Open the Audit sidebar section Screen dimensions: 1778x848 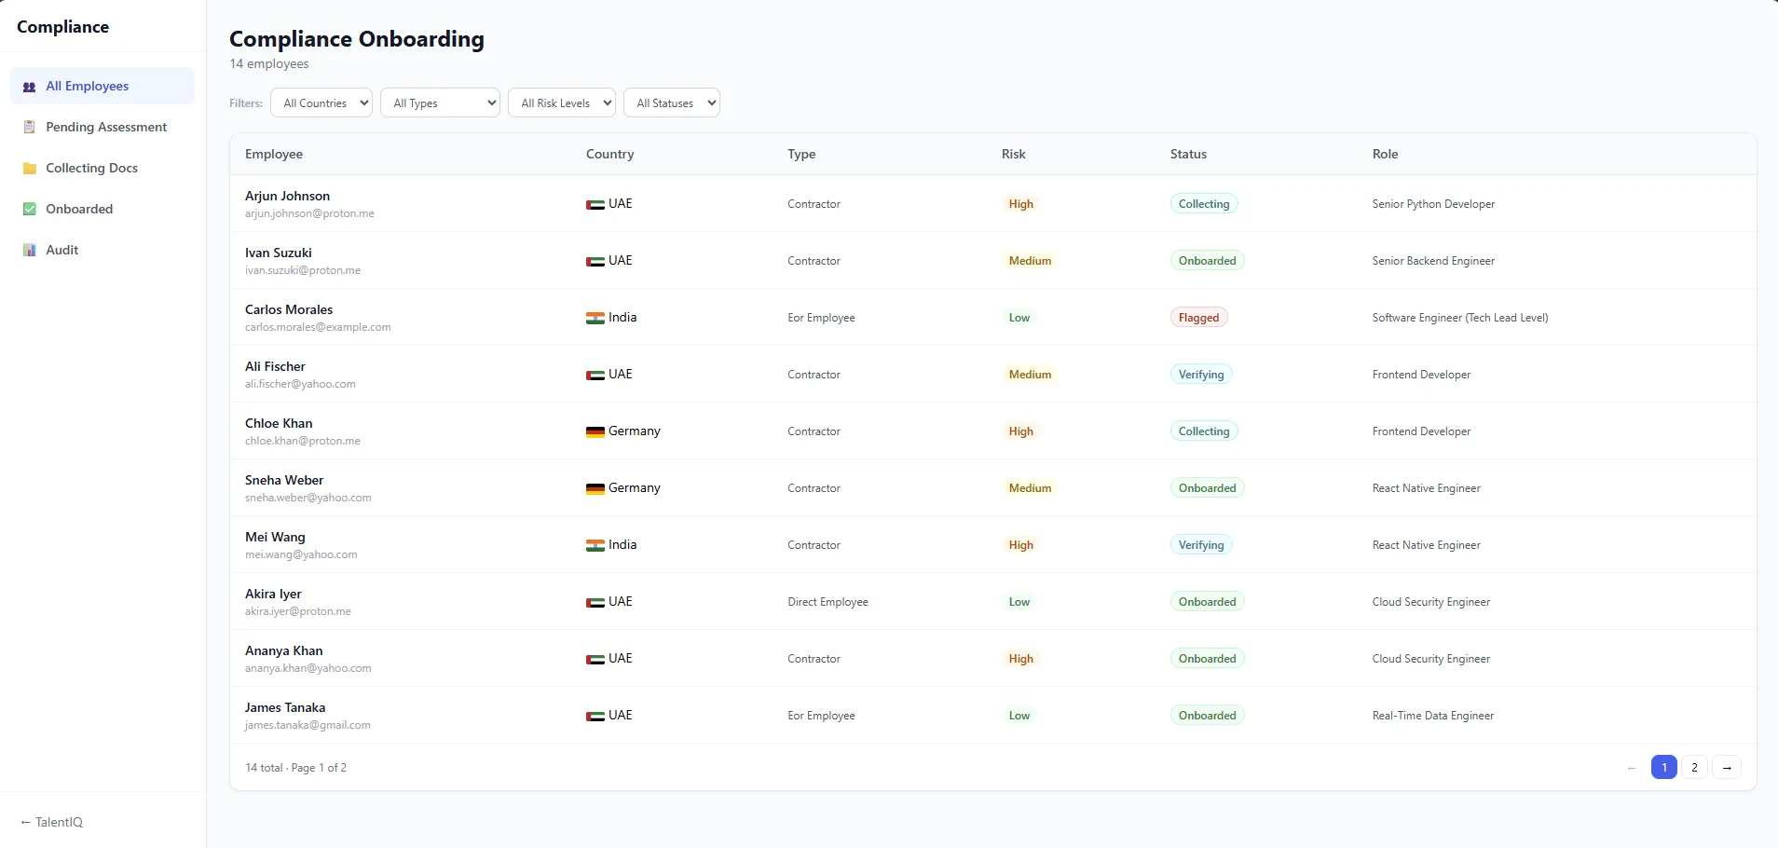tap(103, 250)
